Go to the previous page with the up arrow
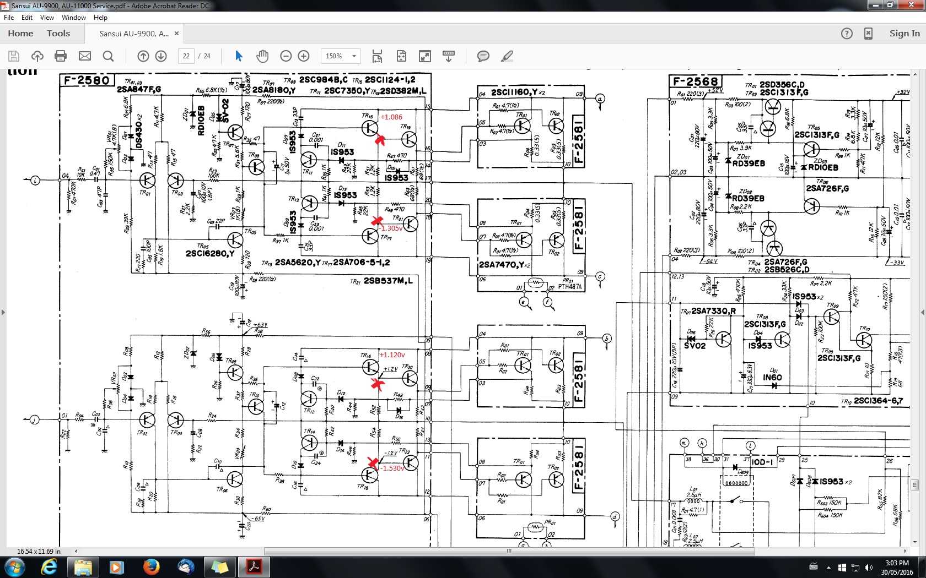926x578 pixels. tap(143, 56)
